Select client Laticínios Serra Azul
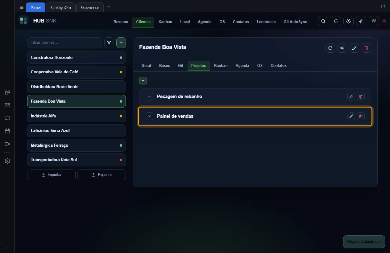Viewport: 390px width, 253px height. 77,131
